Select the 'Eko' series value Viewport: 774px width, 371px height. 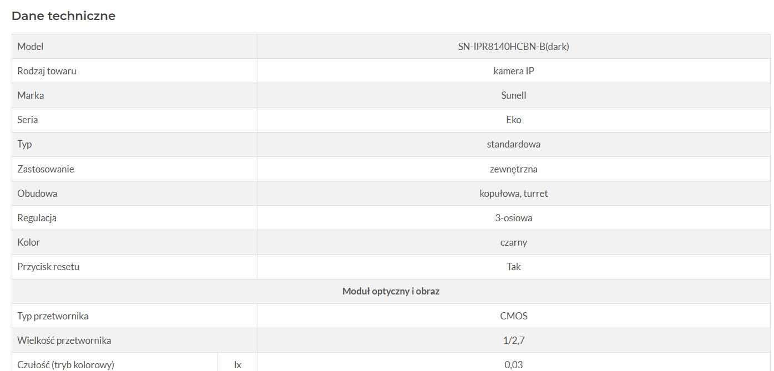pyautogui.click(x=513, y=120)
